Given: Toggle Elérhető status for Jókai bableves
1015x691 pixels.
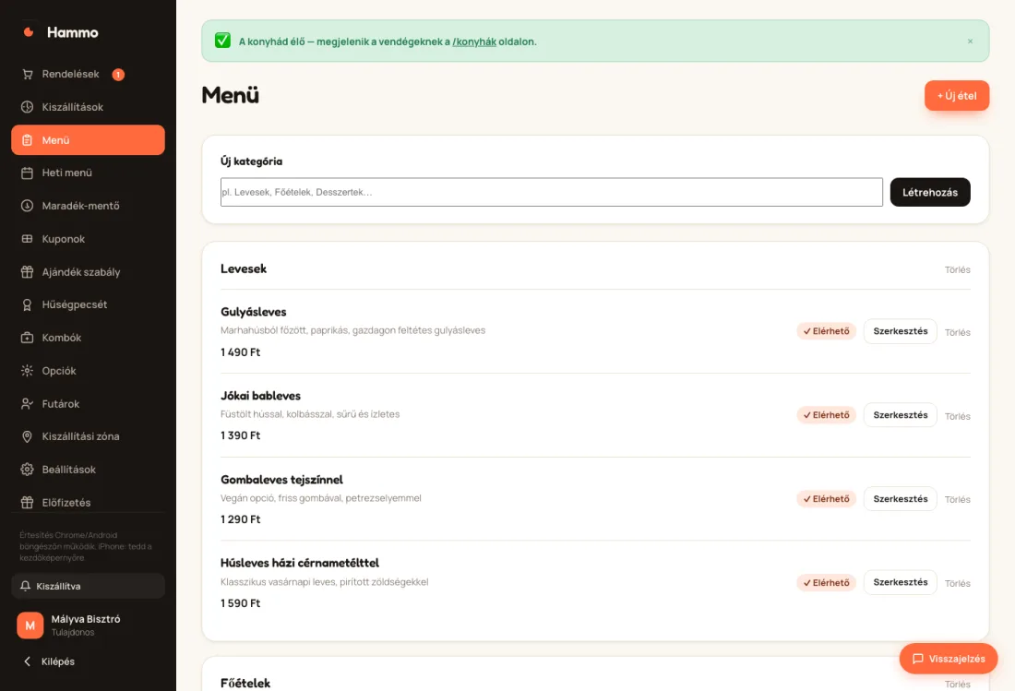Looking at the screenshot, I should click(x=827, y=415).
